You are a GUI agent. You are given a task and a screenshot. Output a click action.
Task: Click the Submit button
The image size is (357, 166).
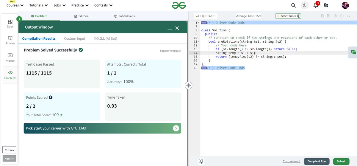[x=341, y=161]
